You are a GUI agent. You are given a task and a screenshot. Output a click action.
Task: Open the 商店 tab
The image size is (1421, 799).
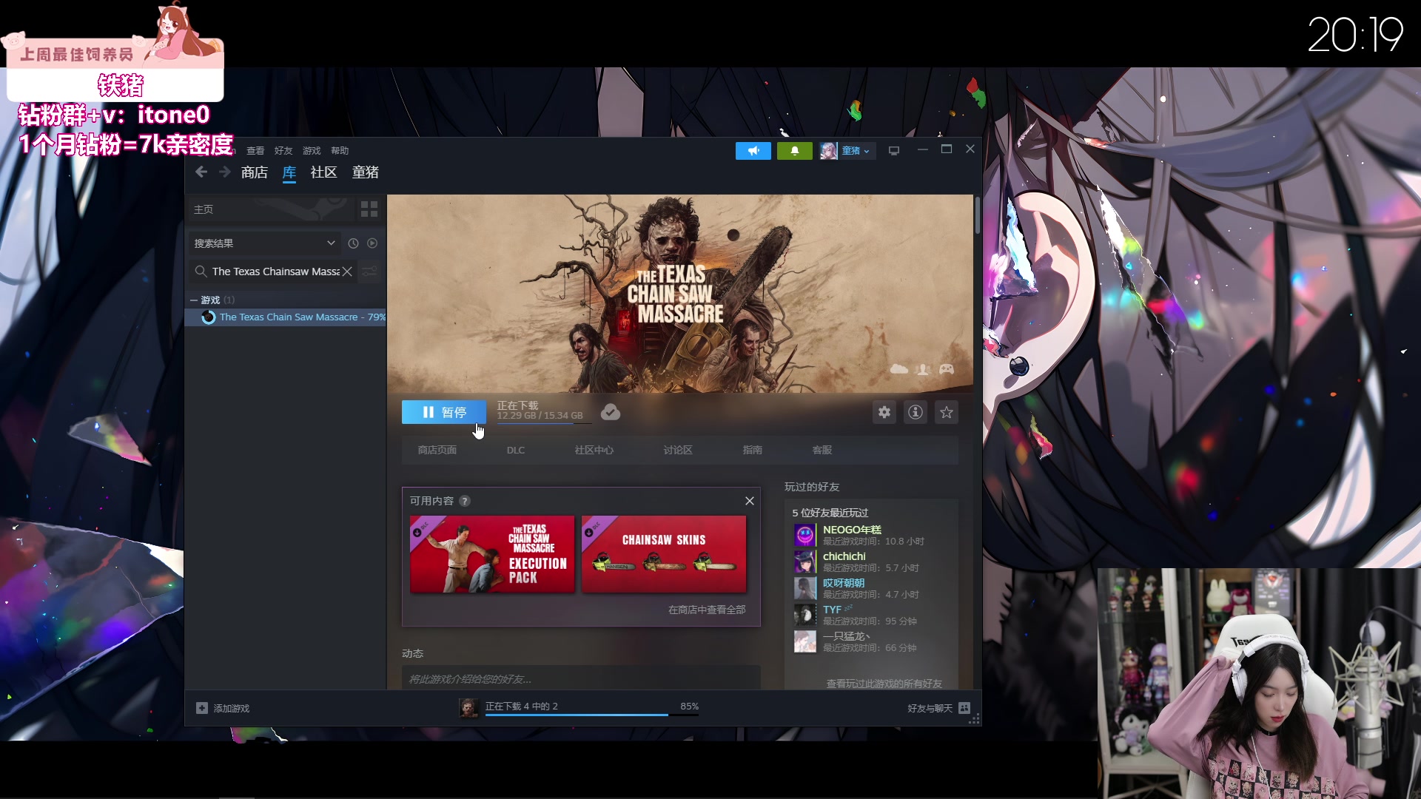pos(254,172)
